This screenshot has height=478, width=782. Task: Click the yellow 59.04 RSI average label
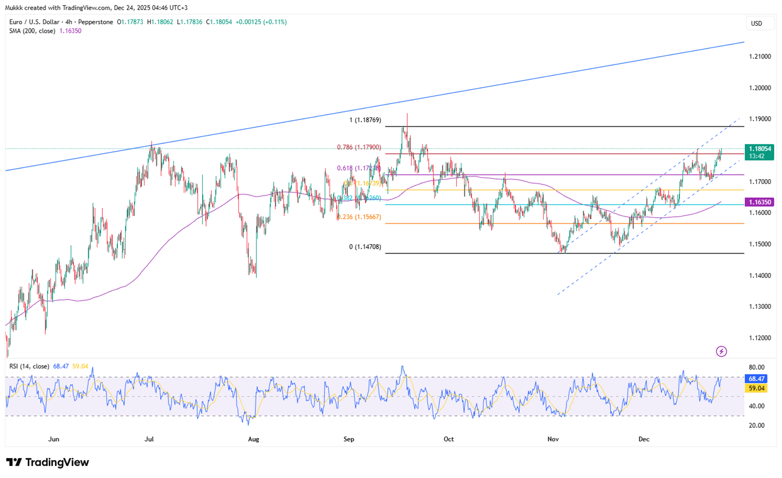click(757, 388)
